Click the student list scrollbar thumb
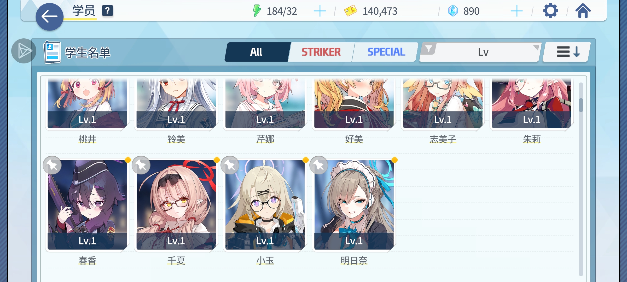This screenshot has height=282, width=627. [581, 105]
